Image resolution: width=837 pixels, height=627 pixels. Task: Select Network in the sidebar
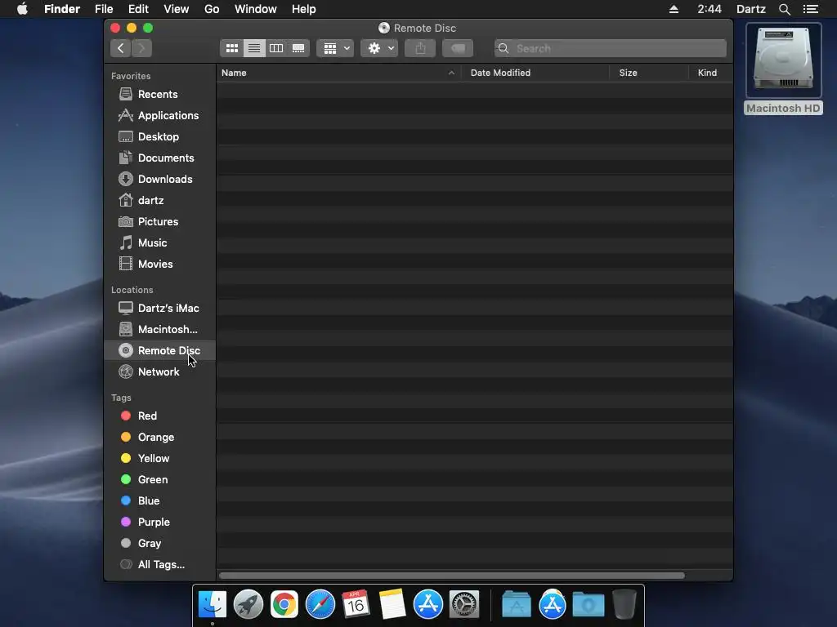click(x=159, y=372)
